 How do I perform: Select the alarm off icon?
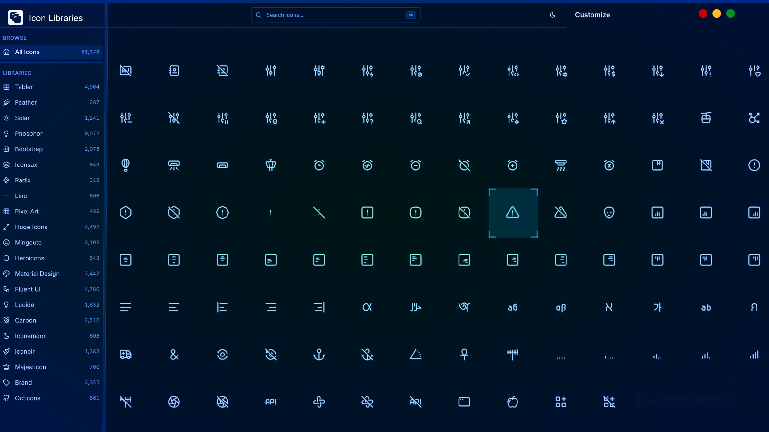click(x=464, y=165)
